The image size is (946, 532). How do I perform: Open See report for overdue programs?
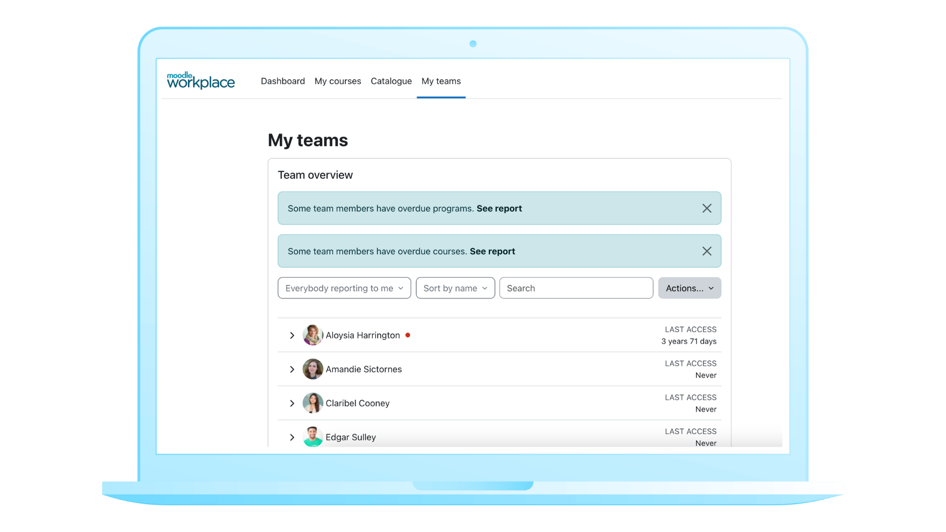point(499,208)
